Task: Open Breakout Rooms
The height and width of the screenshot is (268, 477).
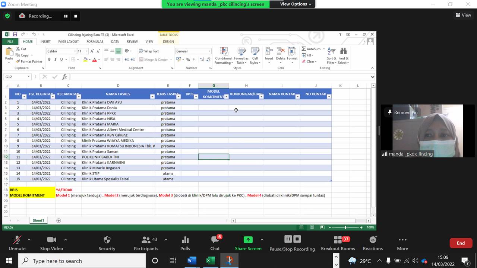Action: (338, 243)
